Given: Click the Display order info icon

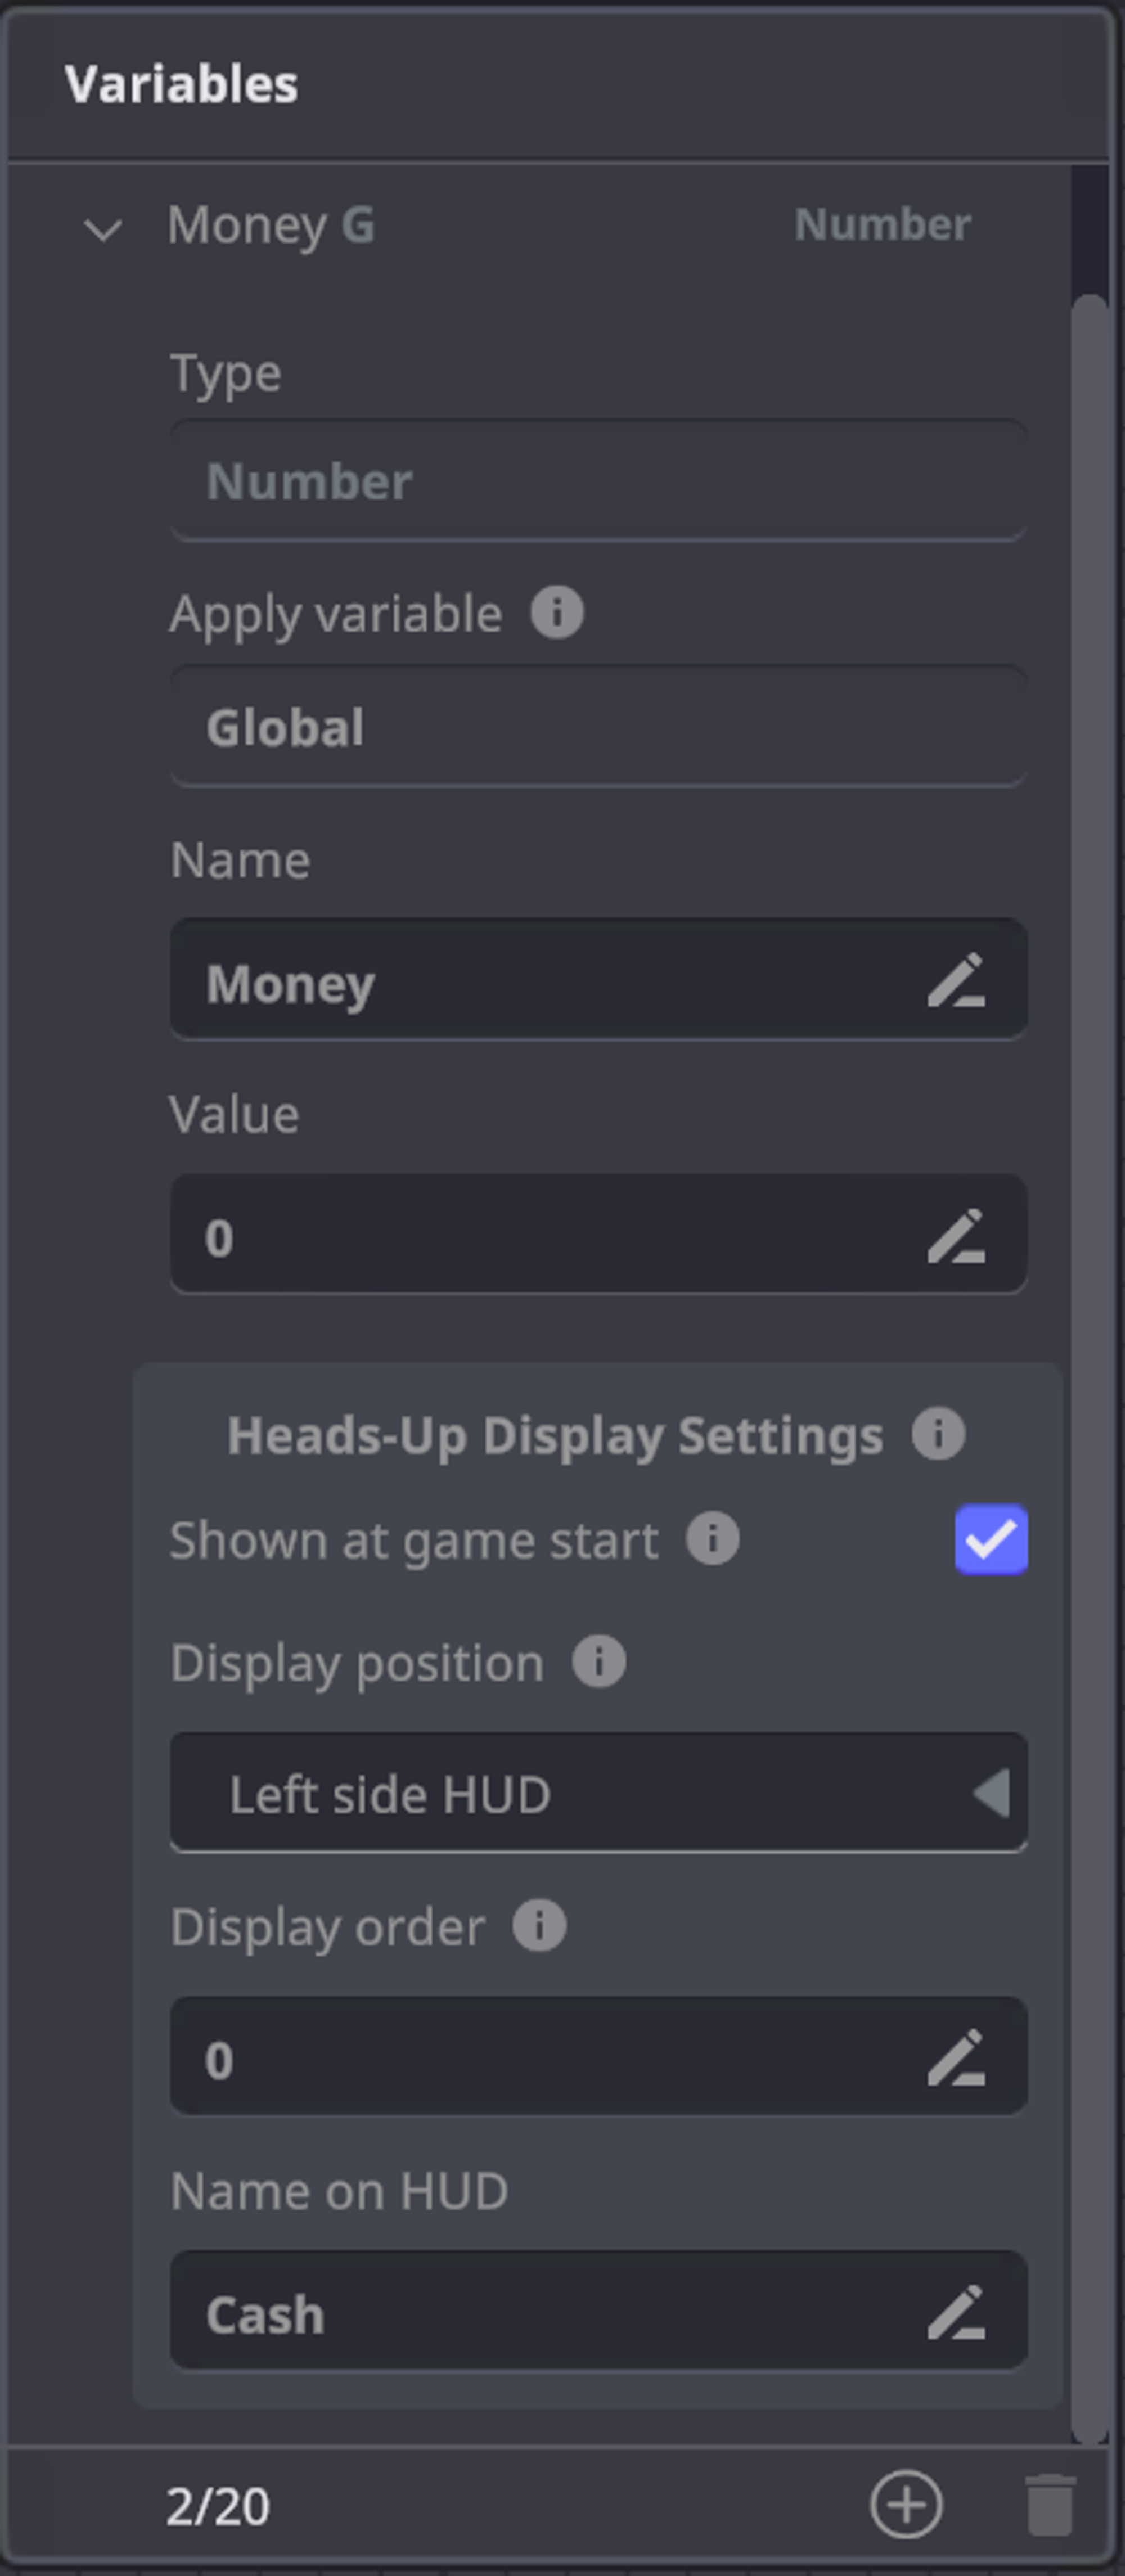Looking at the screenshot, I should [x=539, y=1925].
